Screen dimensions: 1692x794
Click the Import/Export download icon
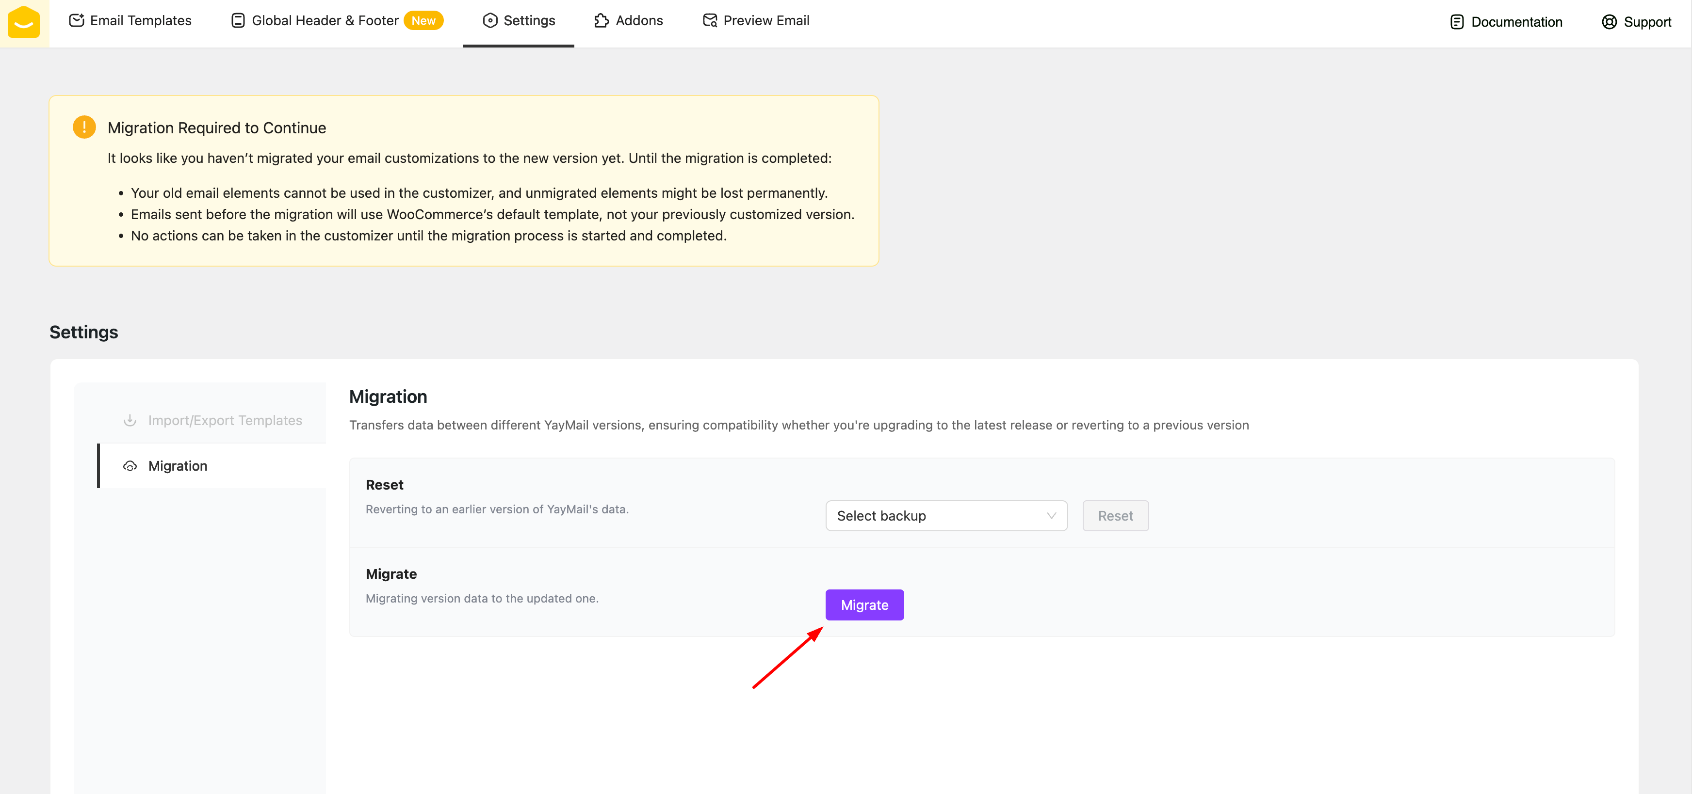click(x=130, y=421)
